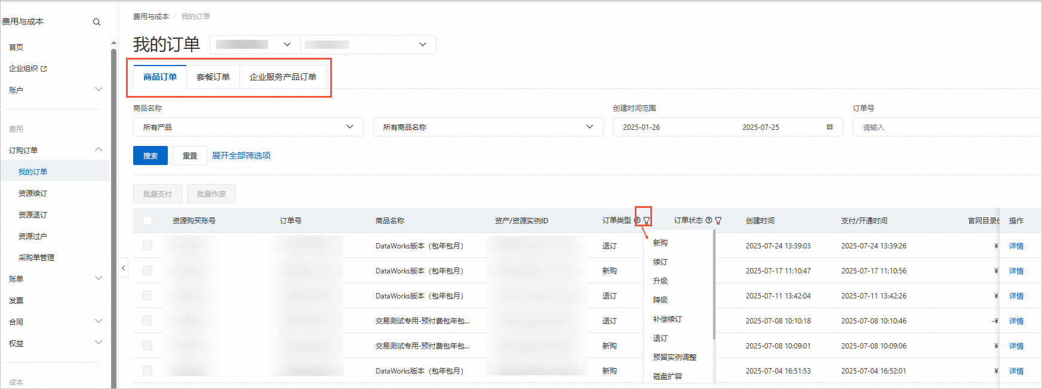The image size is (1042, 389).
Task: Click the sidebar search magnifier icon
Action: click(97, 22)
